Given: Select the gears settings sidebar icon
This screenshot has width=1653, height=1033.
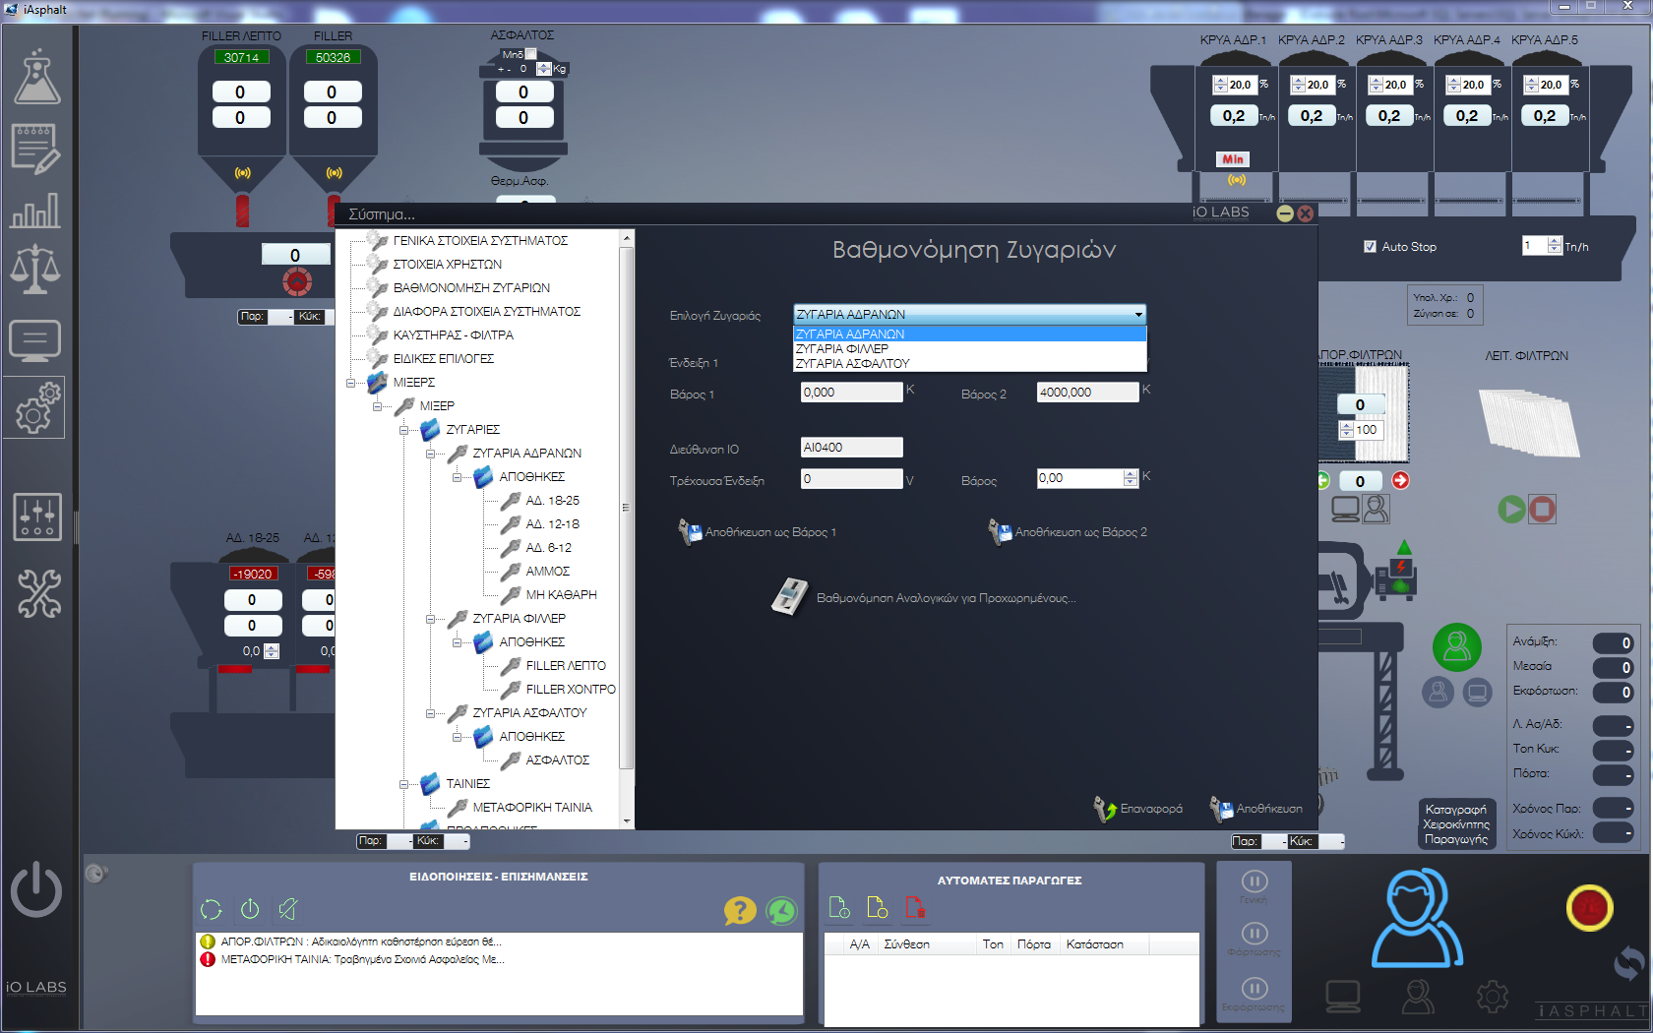Looking at the screenshot, I should tap(37, 408).
